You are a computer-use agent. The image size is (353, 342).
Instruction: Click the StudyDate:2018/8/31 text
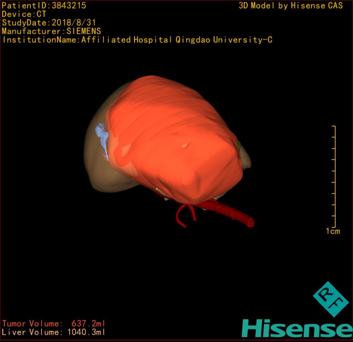coord(49,23)
